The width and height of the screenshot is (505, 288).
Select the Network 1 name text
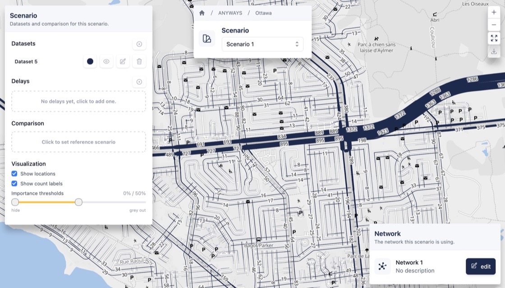(x=409, y=263)
